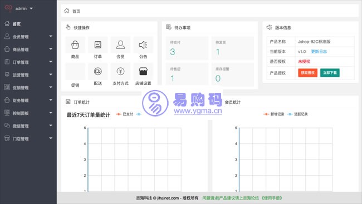This screenshot has width=362, height=204.
Task: Open the 库存报警 card showing 0
Action: (233, 74)
